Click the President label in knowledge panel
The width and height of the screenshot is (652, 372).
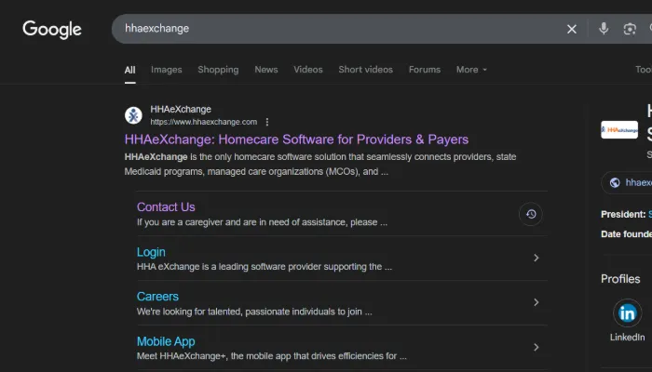(x=623, y=214)
